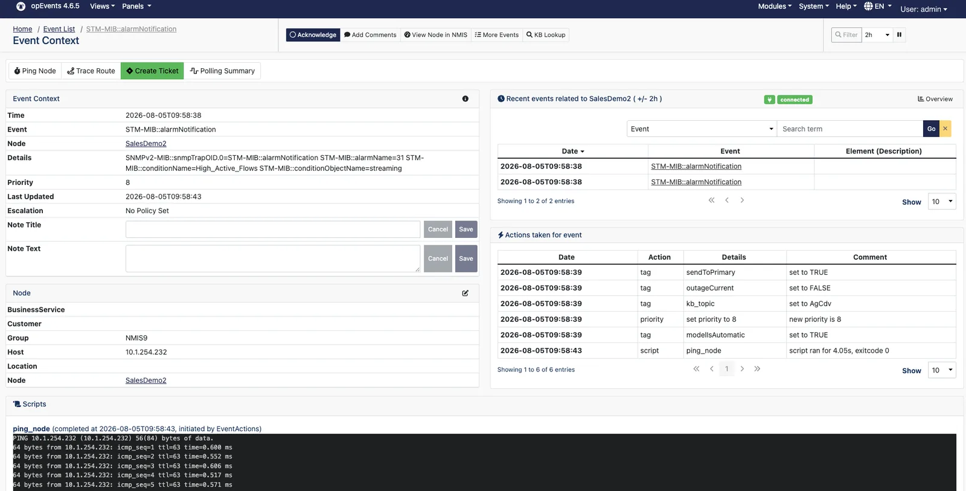Open the Views menu
This screenshot has width=966, height=491.
[102, 6]
